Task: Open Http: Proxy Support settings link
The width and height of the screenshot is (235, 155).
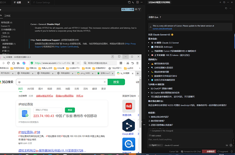Action: (x=85, y=45)
